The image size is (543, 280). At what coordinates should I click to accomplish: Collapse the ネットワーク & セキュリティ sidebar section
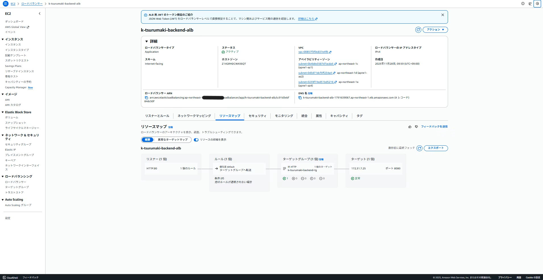coord(3,135)
